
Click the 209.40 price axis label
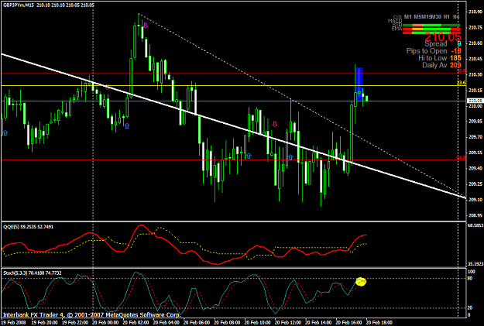point(475,168)
